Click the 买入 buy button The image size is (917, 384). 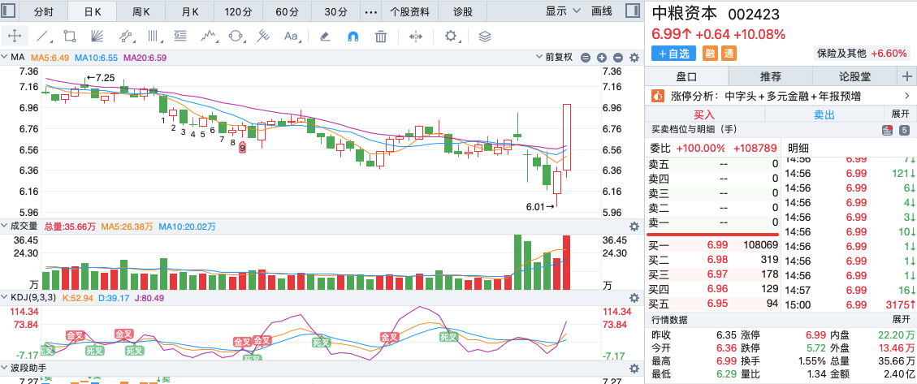[x=704, y=114]
